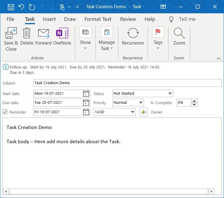
Task: Customize Quick Access Toolbar dropdown
Action: click(77, 7)
